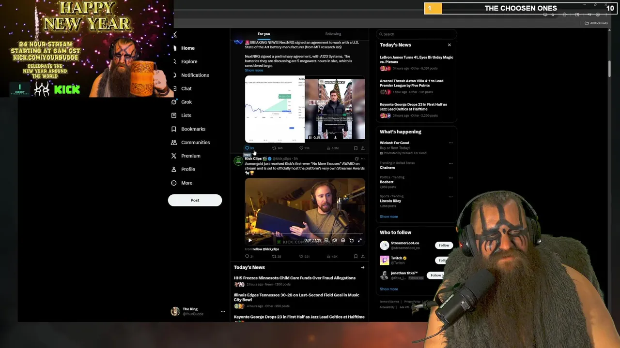Toggle picture-in-picture on Asmongold video
620x348 pixels.
click(351, 240)
